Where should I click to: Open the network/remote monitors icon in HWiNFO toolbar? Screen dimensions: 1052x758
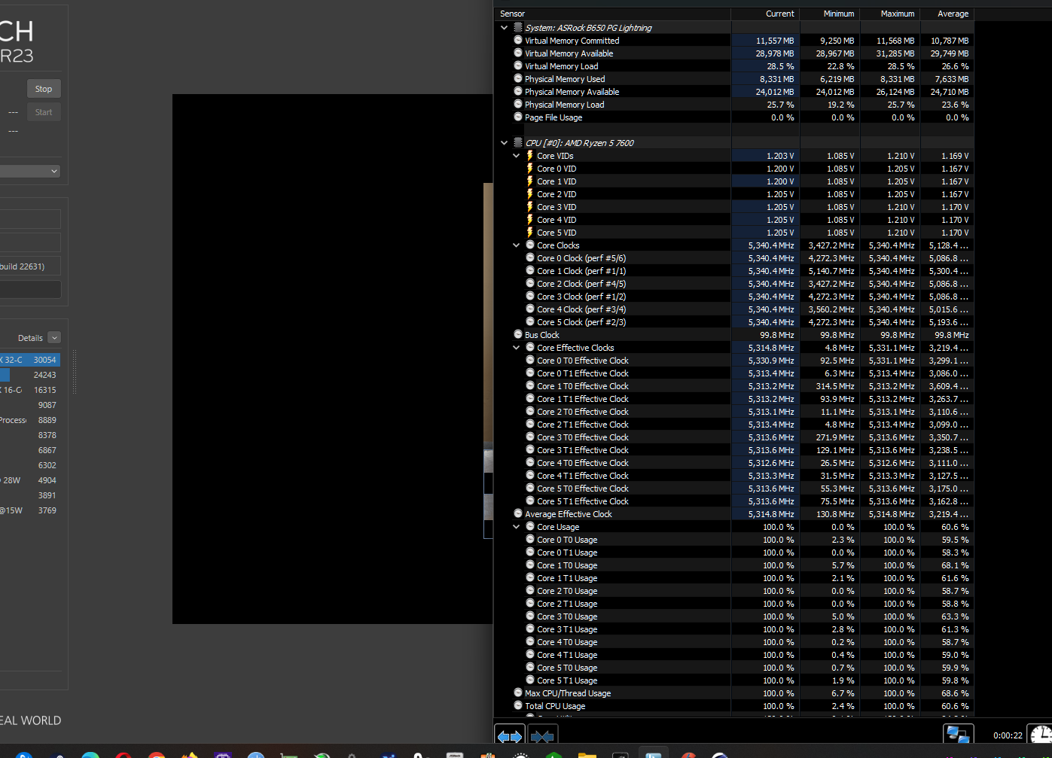(958, 735)
